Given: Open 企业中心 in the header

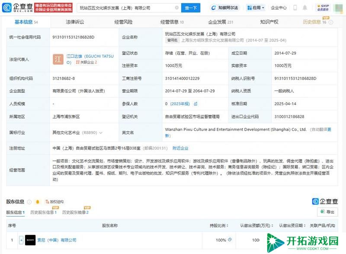Looking at the screenshot, I should [x=279, y=8].
